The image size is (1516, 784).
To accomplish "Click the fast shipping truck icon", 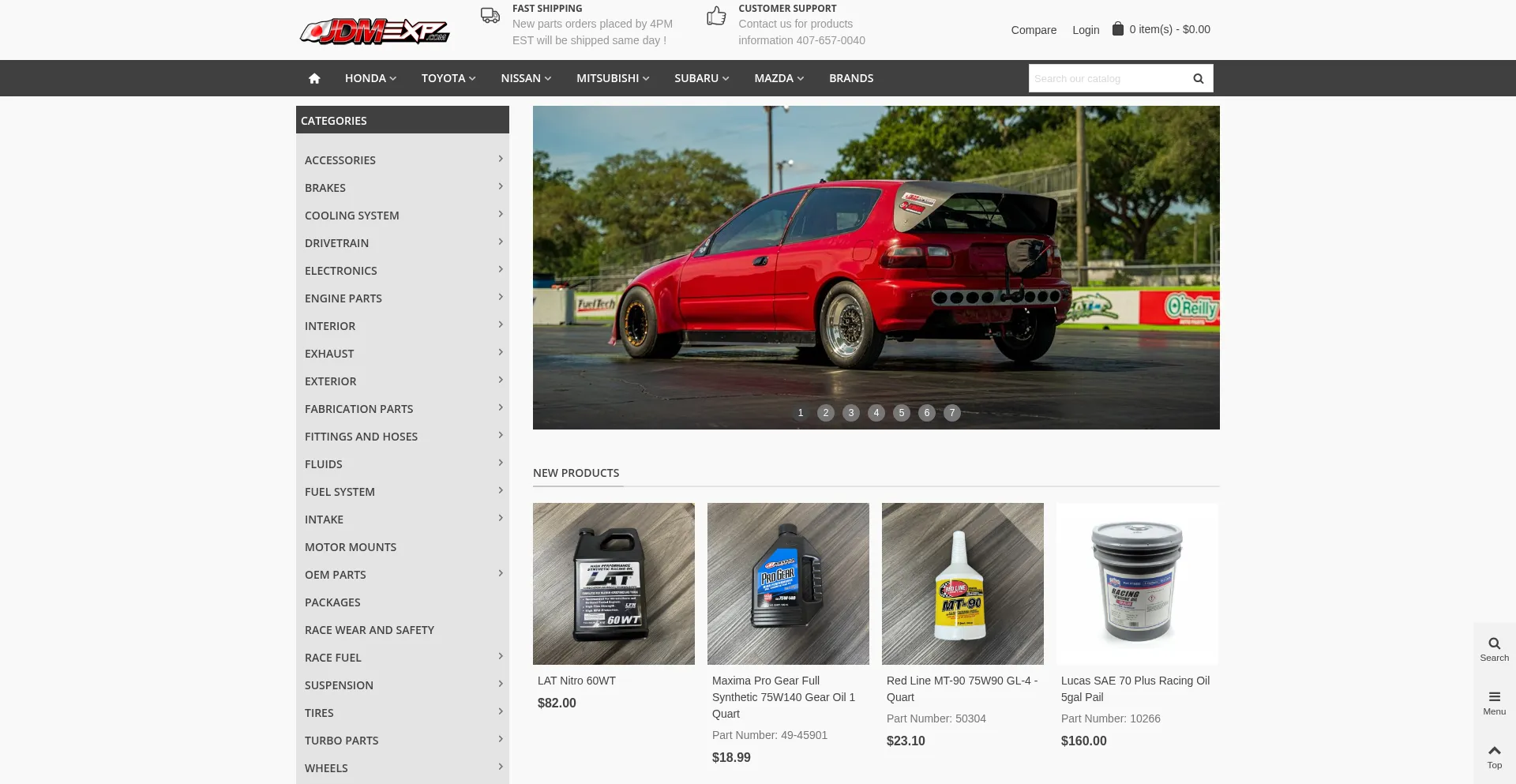I will (x=490, y=16).
